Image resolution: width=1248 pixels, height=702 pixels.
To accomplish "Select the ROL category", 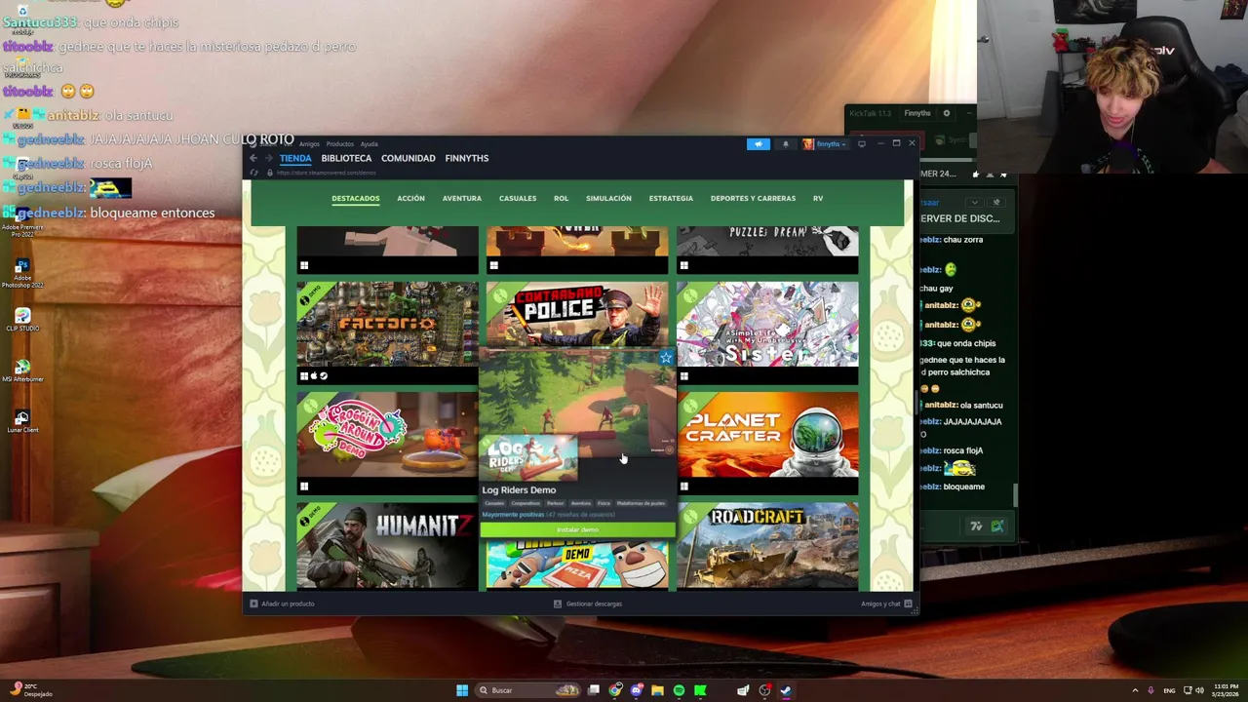I will 561,199.
